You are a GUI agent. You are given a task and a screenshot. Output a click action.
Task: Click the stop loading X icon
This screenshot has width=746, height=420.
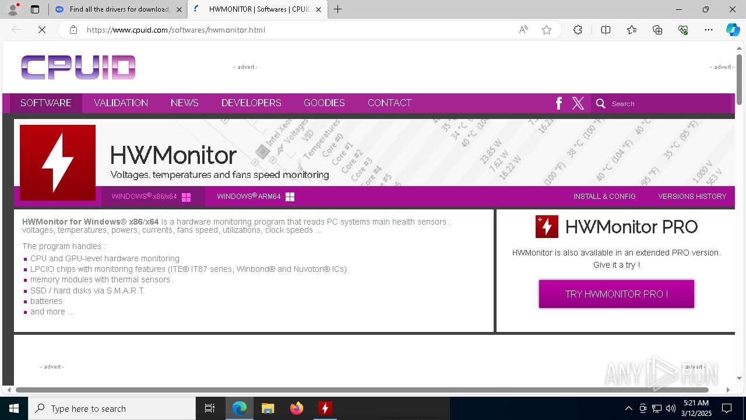click(42, 30)
